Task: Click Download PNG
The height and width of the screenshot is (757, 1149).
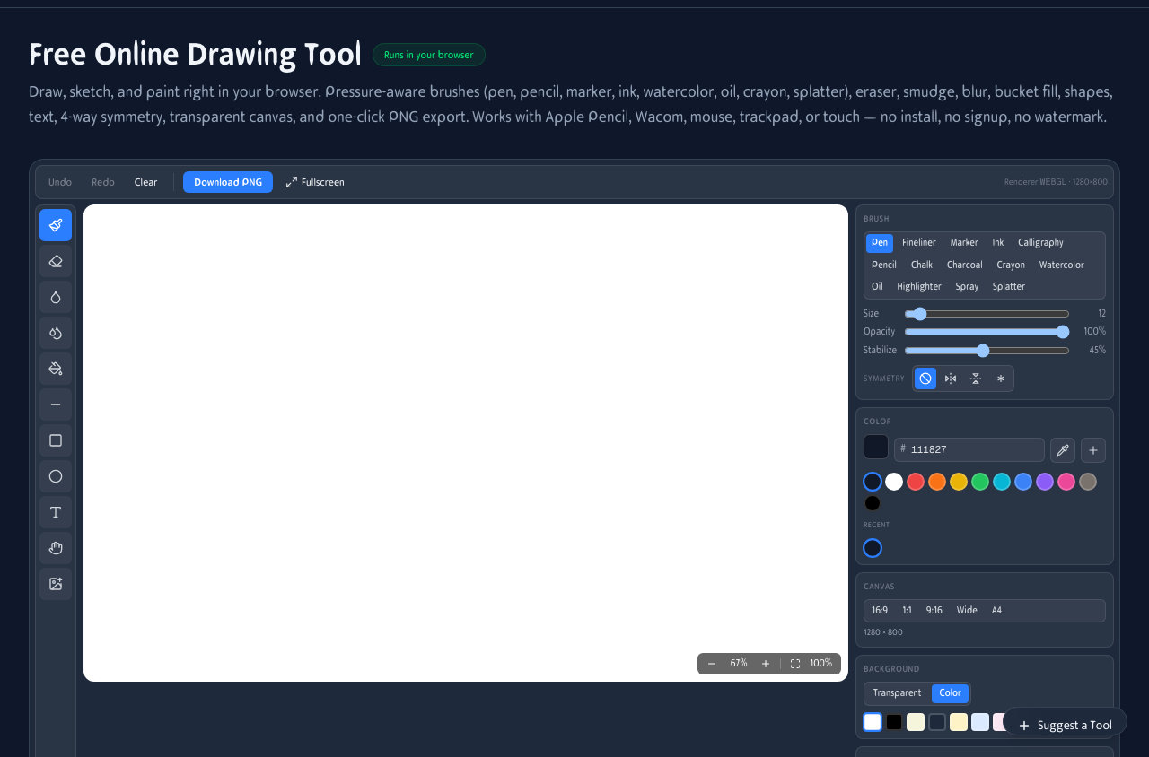Action: point(228,182)
